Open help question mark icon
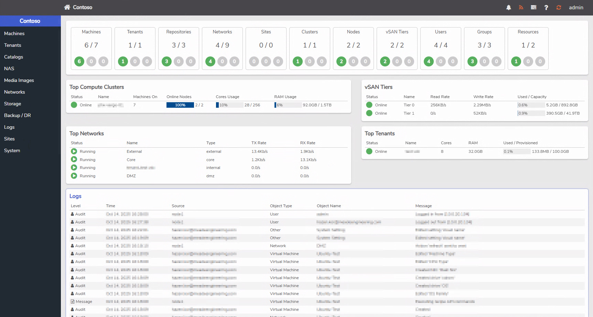Screen dimensions: 593x317 click(x=546, y=8)
